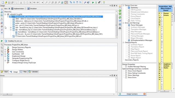Select the ProjectOne_460.ucf file

click(48, 36)
